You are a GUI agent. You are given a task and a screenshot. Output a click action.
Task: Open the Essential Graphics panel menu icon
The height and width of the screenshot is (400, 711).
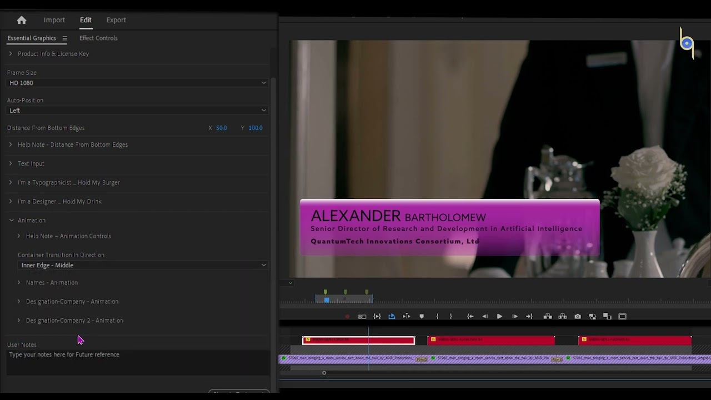coord(64,38)
